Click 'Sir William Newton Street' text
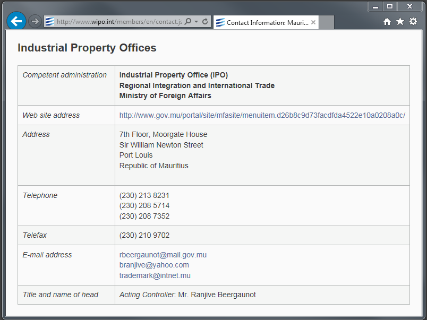427x320 pixels. click(x=161, y=145)
